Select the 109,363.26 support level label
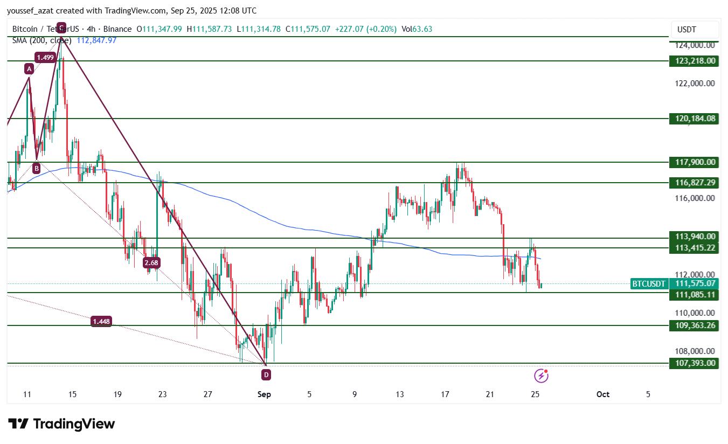 (694, 325)
